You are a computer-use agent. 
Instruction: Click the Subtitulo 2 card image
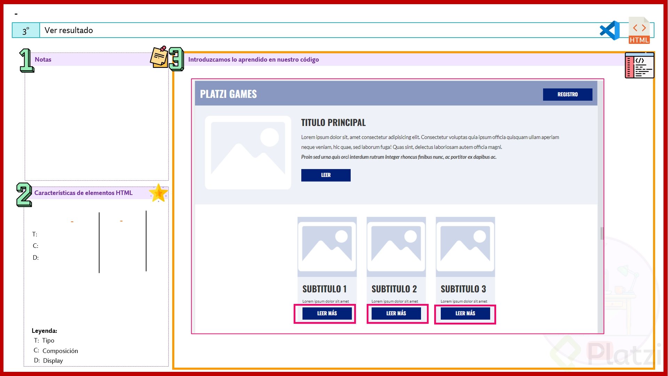pos(396,246)
